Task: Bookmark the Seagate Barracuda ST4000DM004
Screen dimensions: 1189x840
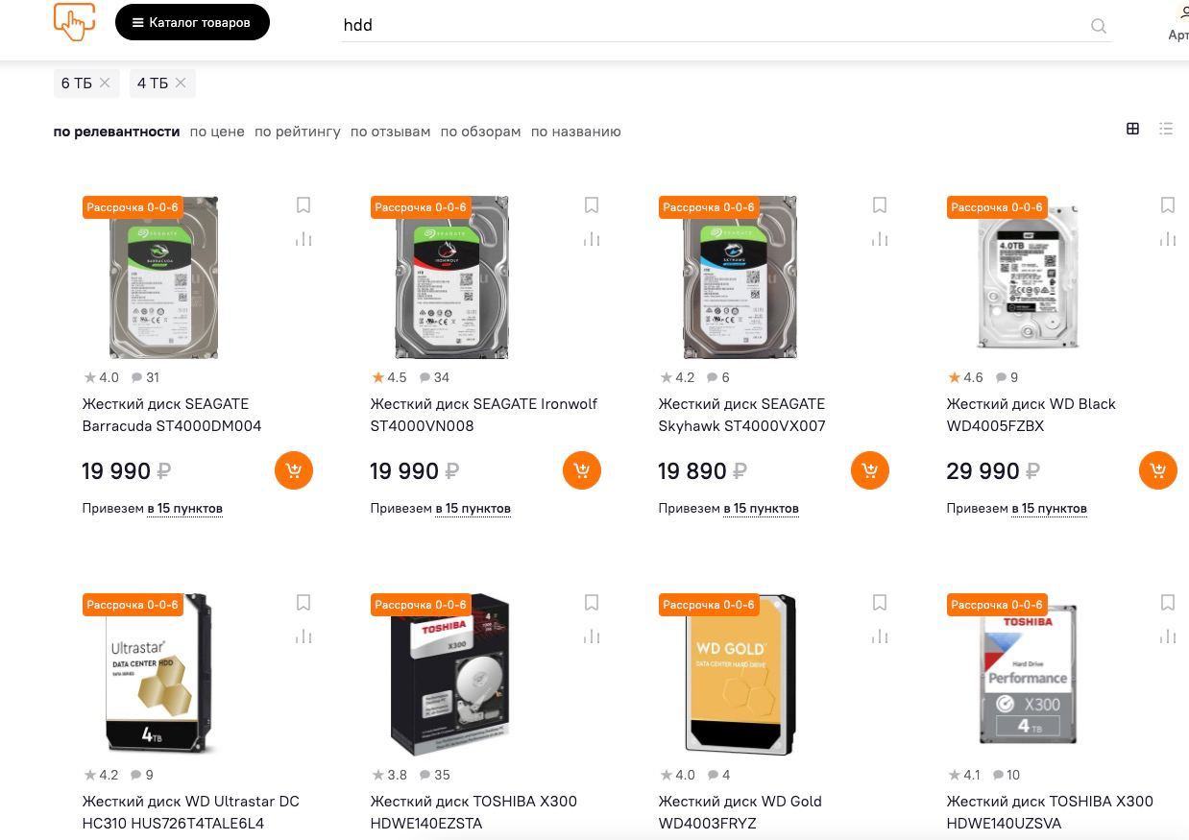Action: 303,205
